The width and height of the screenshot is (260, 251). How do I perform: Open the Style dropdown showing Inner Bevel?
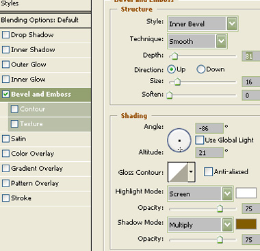pyautogui.click(x=203, y=23)
